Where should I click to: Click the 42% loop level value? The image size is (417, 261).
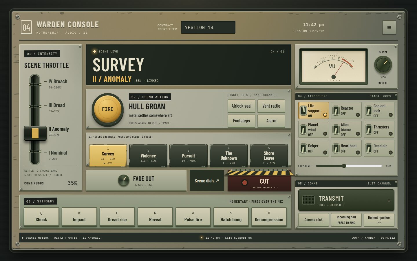pyautogui.click(x=388, y=166)
